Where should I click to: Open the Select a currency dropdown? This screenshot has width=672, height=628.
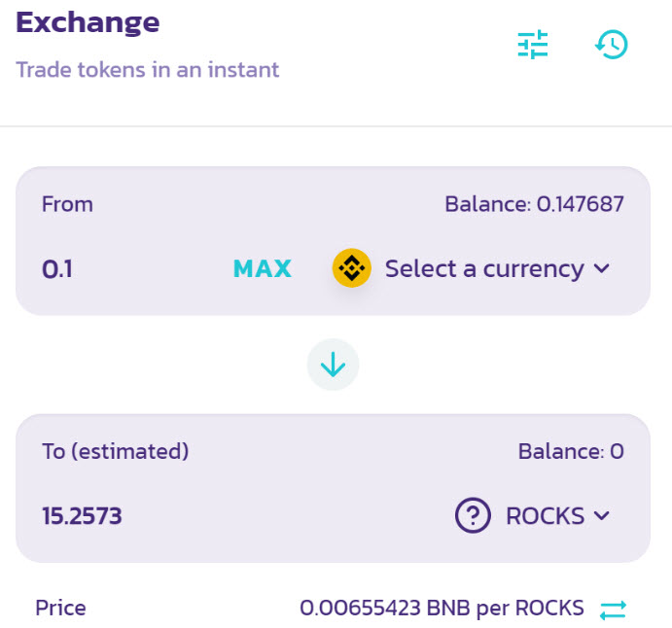tap(484, 268)
